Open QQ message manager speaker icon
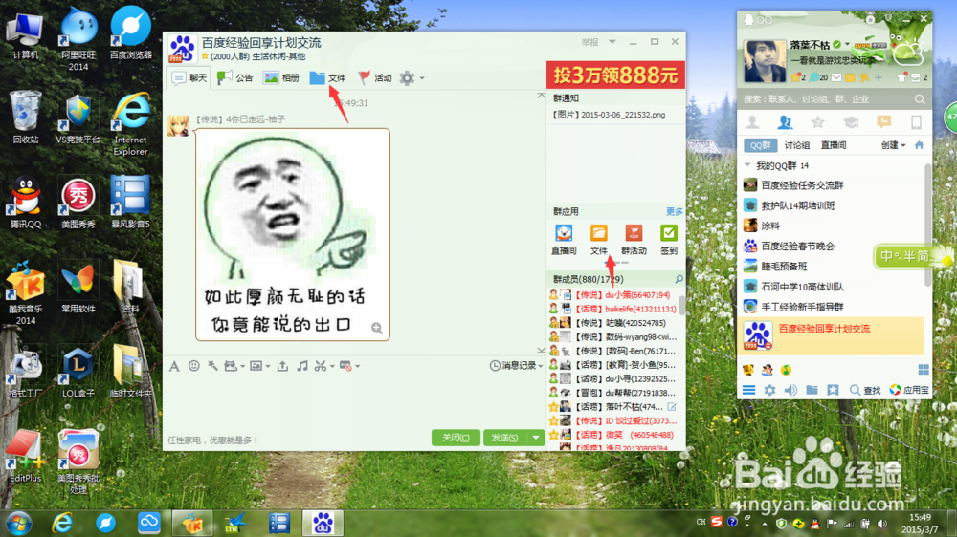Image resolution: width=957 pixels, height=537 pixels. 790,390
